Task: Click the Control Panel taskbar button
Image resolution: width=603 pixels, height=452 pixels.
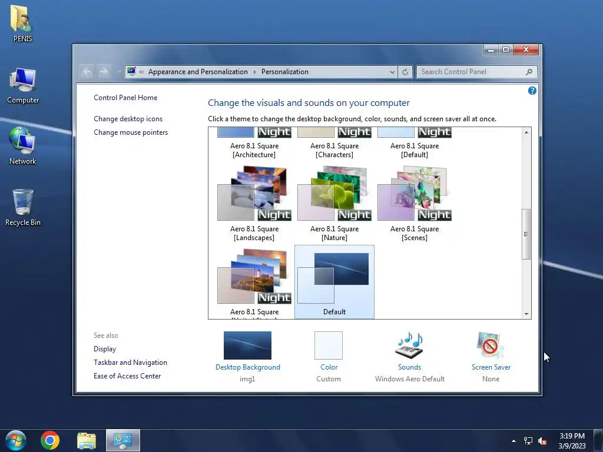Action: (x=123, y=440)
